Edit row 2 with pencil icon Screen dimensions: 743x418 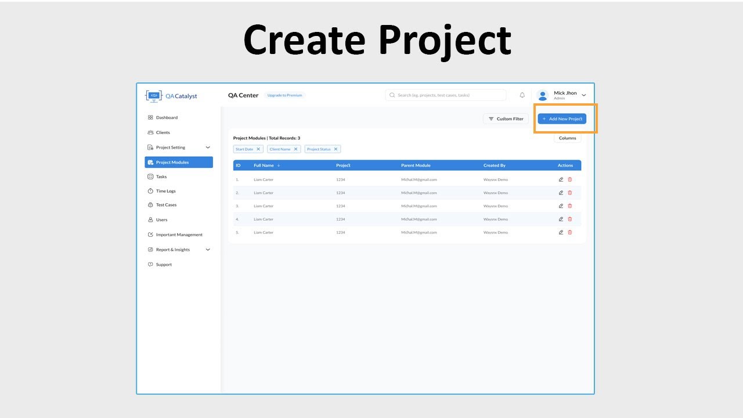(x=561, y=193)
